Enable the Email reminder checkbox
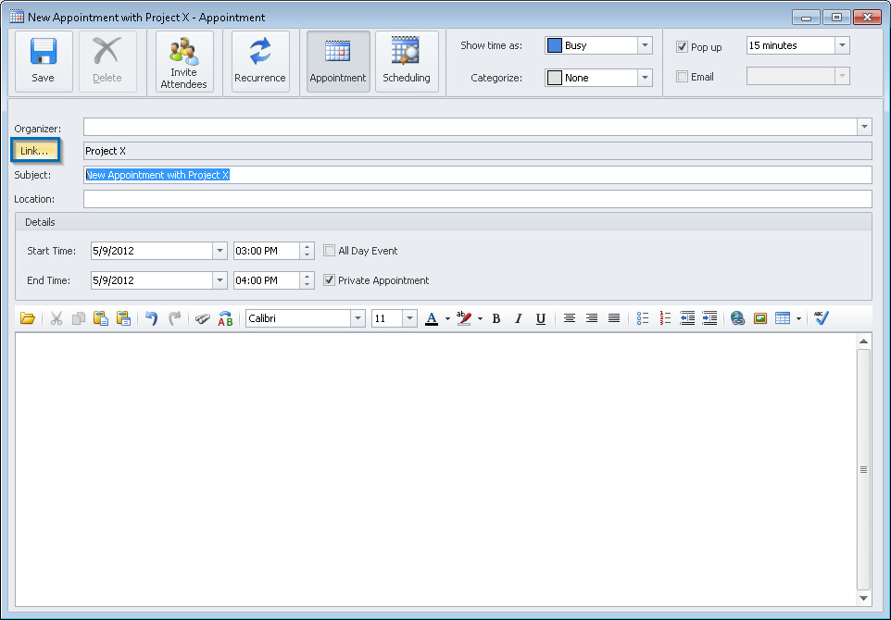The width and height of the screenshot is (891, 620). pyautogui.click(x=682, y=77)
